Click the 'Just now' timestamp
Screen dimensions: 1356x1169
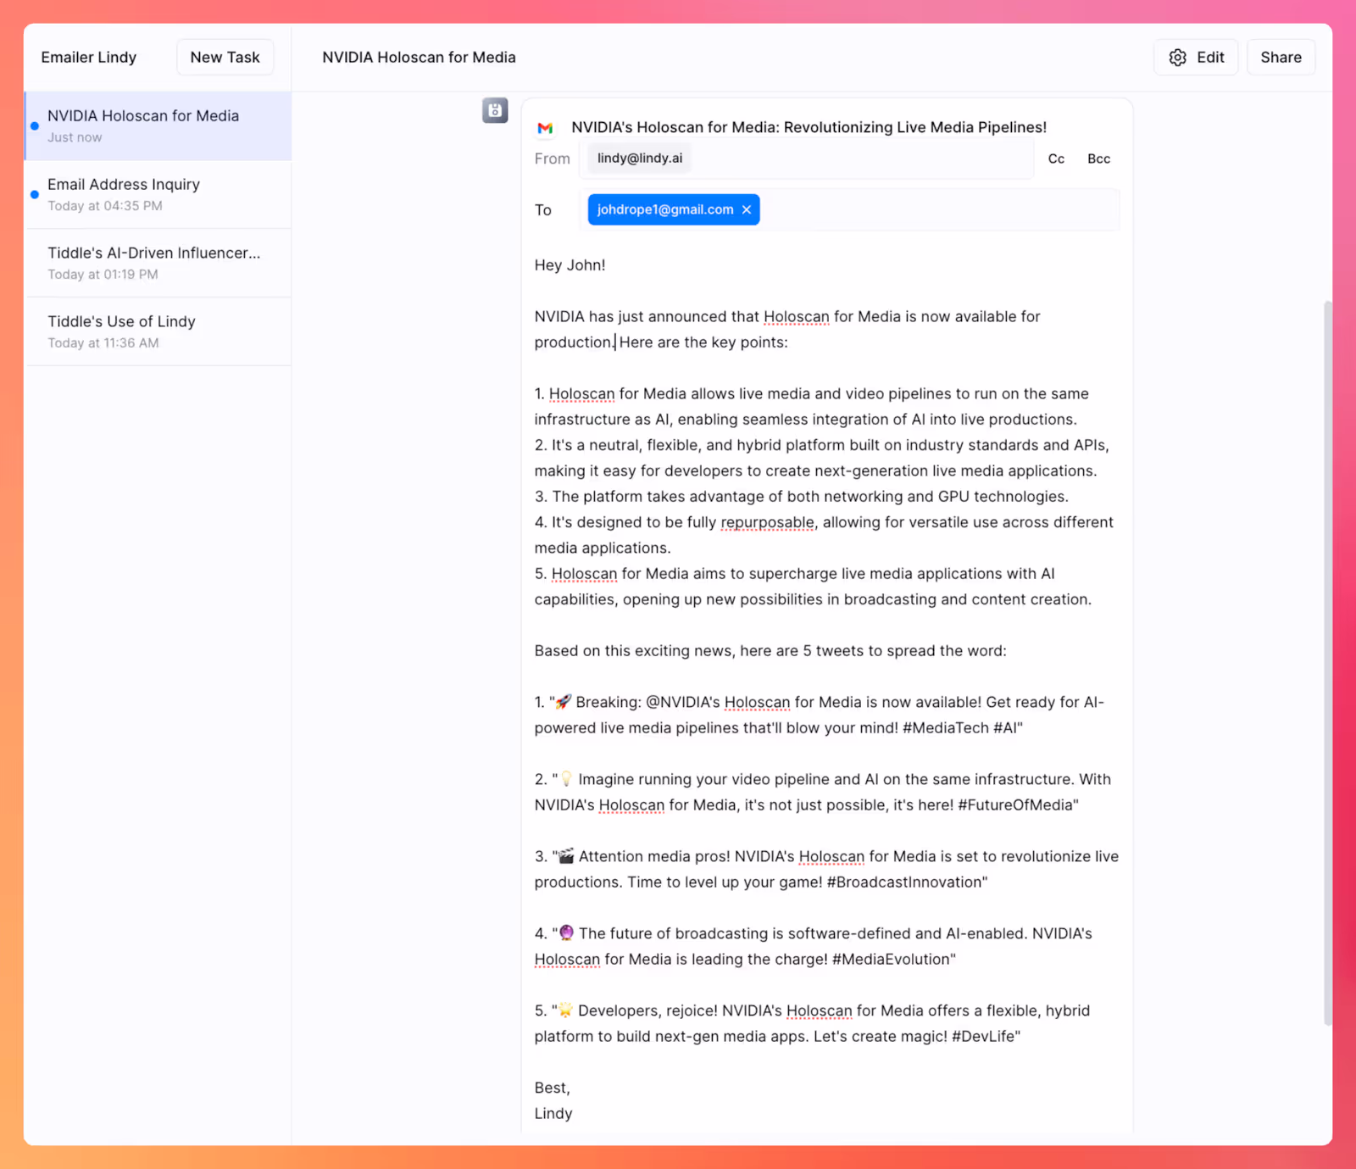75,137
